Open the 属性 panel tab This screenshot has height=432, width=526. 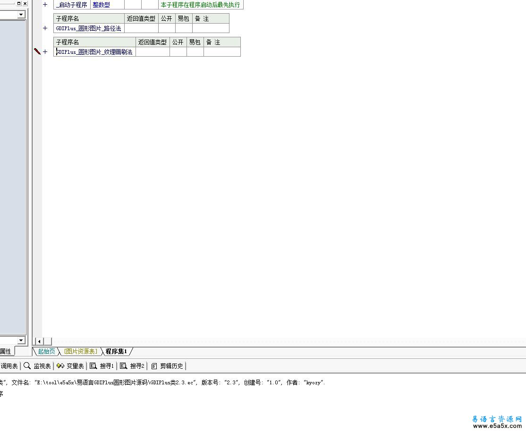(x=6, y=351)
